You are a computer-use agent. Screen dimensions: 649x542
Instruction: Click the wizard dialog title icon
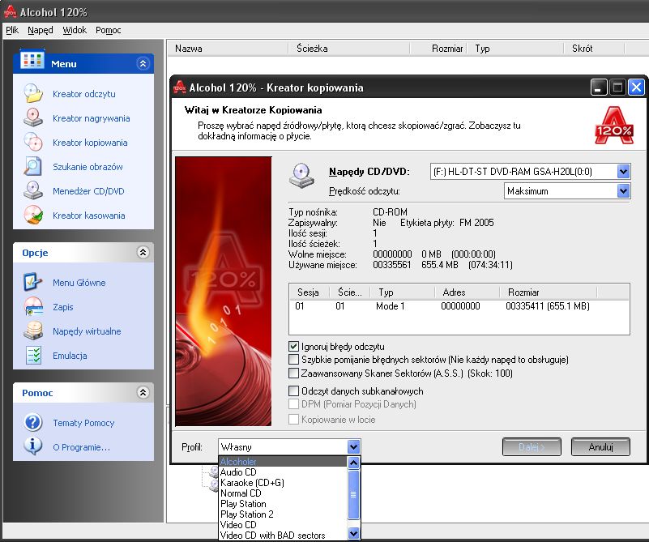tap(180, 87)
